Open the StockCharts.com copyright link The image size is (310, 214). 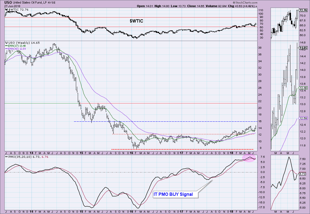(x=245, y=2)
